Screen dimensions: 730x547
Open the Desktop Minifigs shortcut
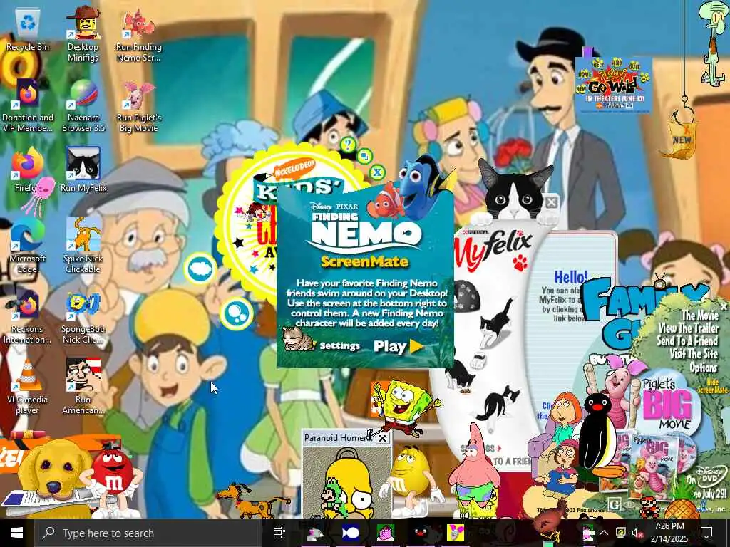[83, 34]
